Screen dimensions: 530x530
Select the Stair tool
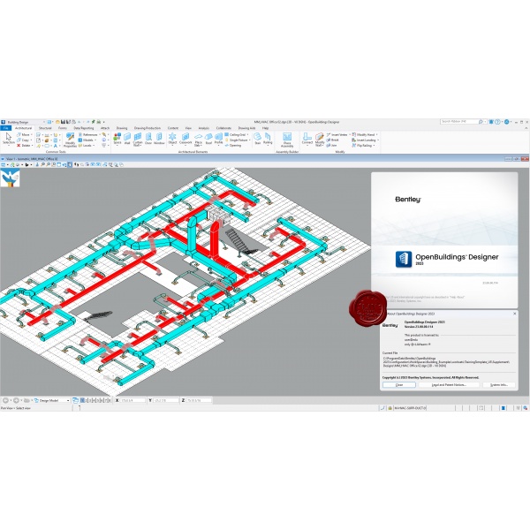click(258, 139)
